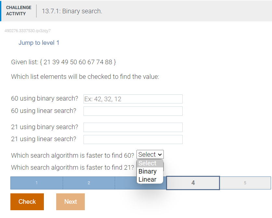The height and width of the screenshot is (218, 272).
Task: Click the Challenge Activity header label
Action: 19,11
